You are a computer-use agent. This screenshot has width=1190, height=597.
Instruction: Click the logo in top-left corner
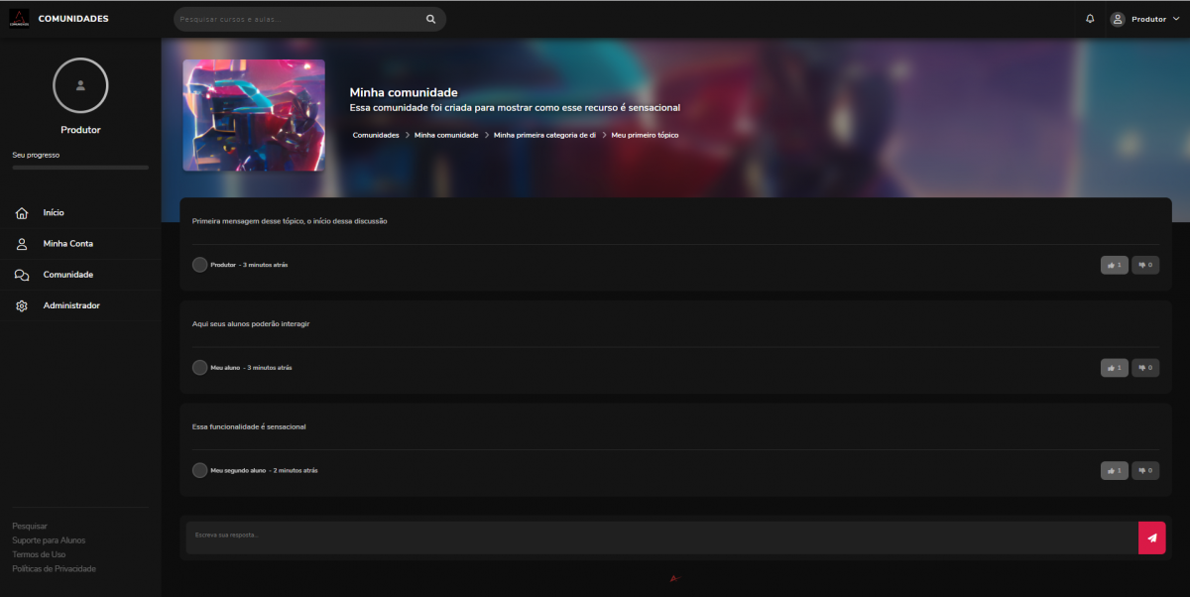pyautogui.click(x=19, y=19)
